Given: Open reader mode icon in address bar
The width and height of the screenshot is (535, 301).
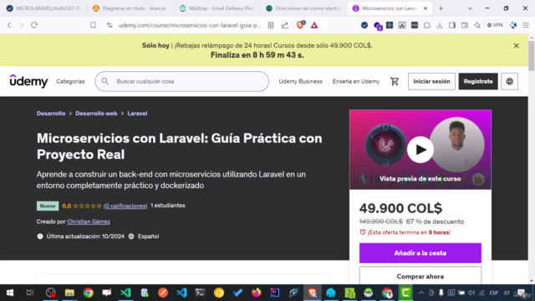Looking at the screenshot, I should [x=271, y=25].
